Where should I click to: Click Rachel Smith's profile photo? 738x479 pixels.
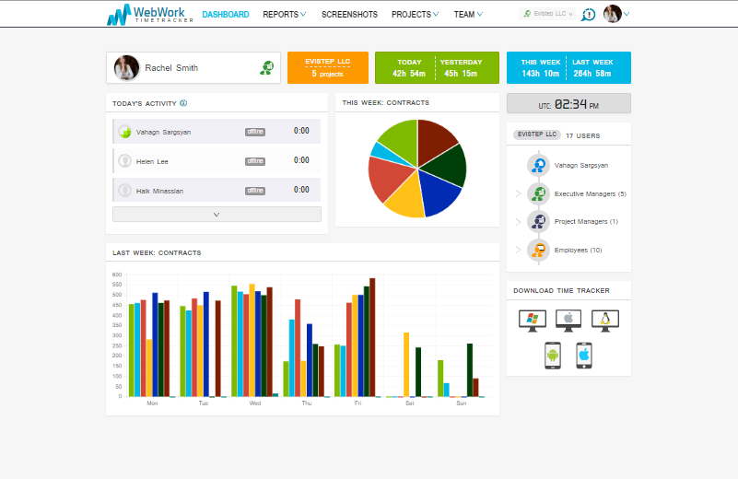coord(126,68)
